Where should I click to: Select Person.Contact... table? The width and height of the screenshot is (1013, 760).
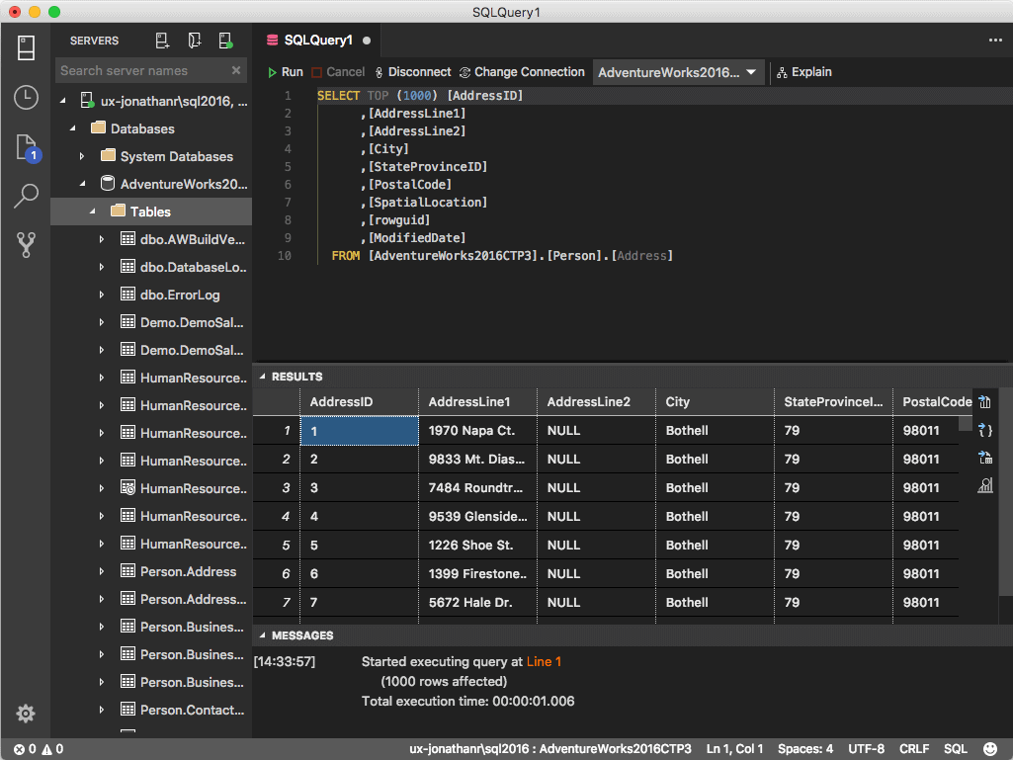tap(193, 710)
